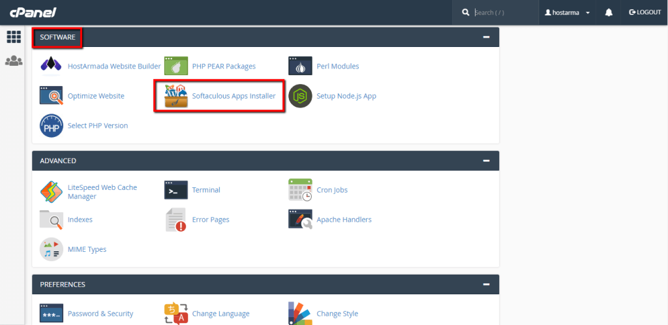Click the Password & Security icon

click(x=51, y=313)
